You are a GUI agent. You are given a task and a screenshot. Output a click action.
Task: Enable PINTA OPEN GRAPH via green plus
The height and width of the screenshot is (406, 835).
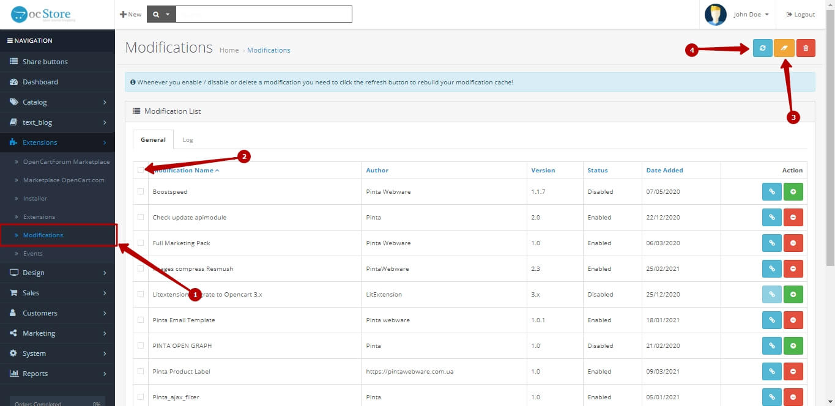[x=793, y=346]
